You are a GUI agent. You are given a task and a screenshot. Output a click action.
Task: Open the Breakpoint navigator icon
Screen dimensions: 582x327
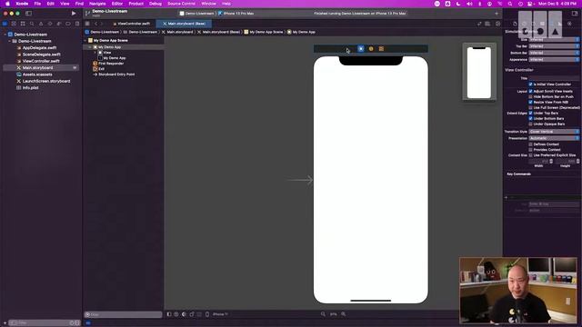coord(68,24)
